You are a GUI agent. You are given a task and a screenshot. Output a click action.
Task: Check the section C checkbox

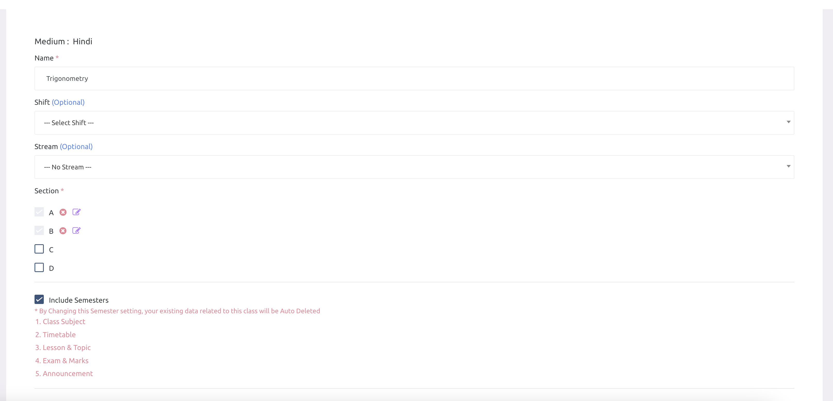(x=39, y=249)
